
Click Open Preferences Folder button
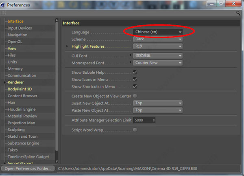coord(28,168)
